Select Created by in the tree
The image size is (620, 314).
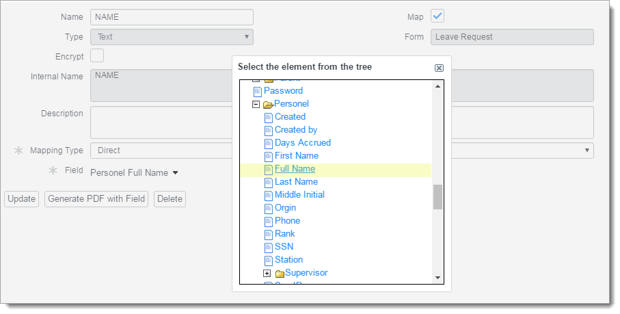pos(296,130)
